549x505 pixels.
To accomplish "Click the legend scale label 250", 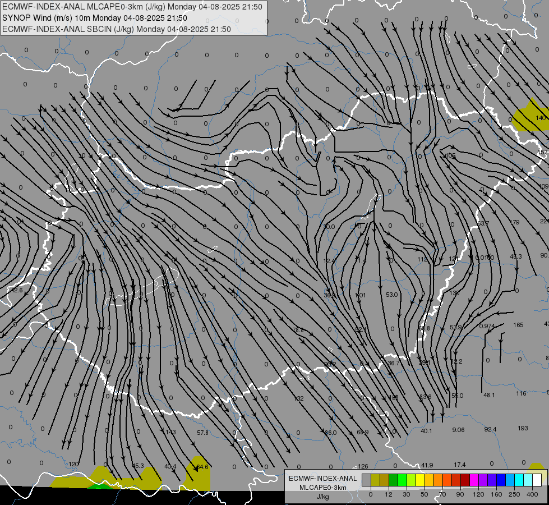I will point(514,494).
